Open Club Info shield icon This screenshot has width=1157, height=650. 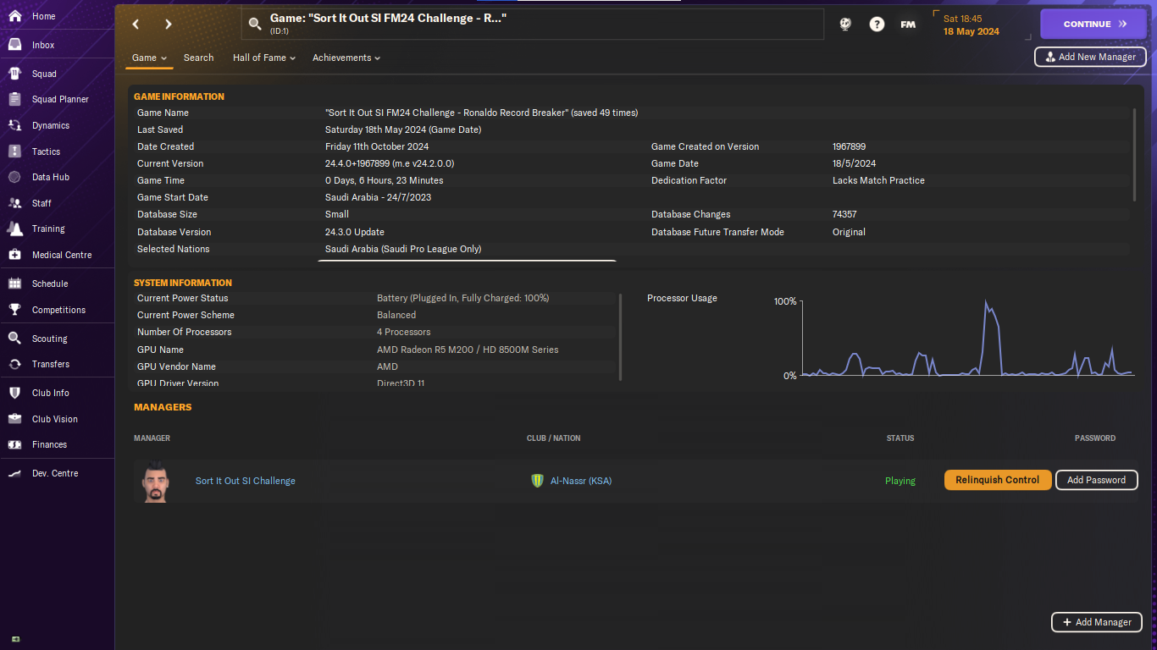click(15, 393)
